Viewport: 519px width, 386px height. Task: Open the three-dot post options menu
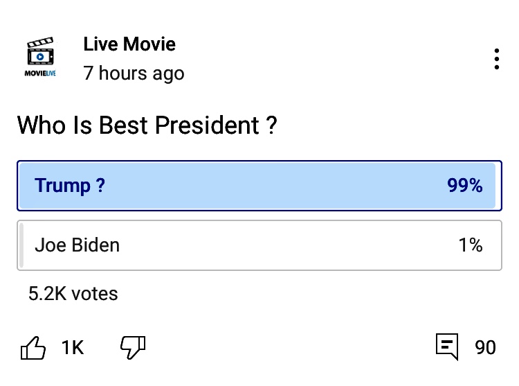click(497, 59)
